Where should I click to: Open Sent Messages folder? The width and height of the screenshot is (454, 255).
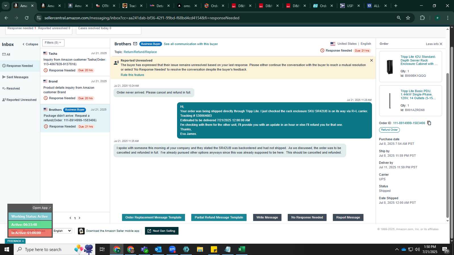pyautogui.click(x=15, y=77)
